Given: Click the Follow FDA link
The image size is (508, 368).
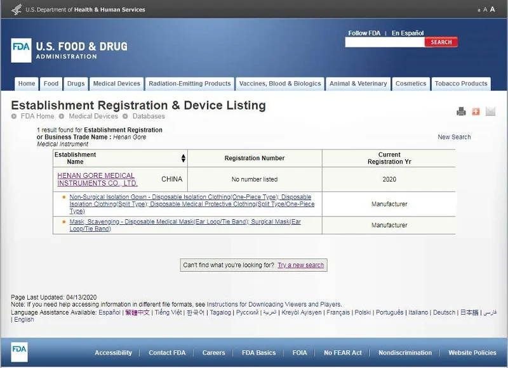Looking at the screenshot, I should (x=364, y=33).
